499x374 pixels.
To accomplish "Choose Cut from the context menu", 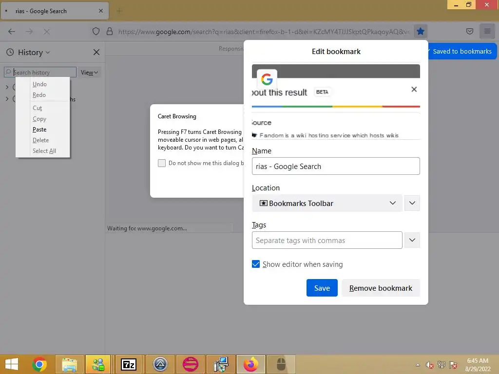I will pos(37,108).
